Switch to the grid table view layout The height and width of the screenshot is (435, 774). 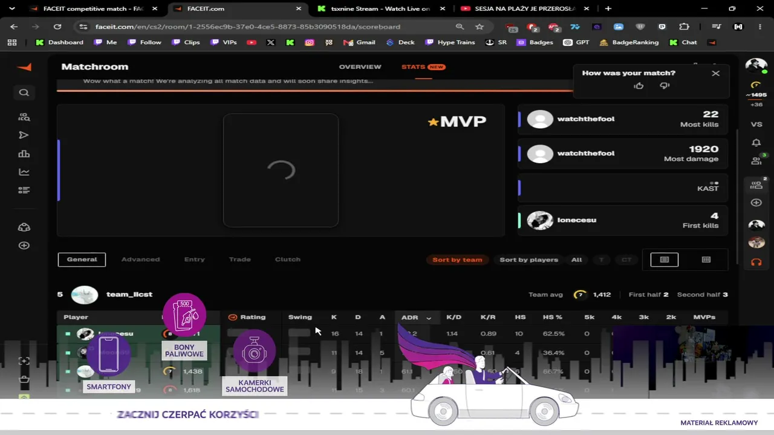pyautogui.click(x=706, y=260)
